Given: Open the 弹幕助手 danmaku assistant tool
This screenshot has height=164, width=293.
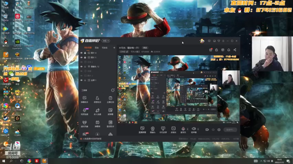Looking at the screenshot, I should (85, 99).
